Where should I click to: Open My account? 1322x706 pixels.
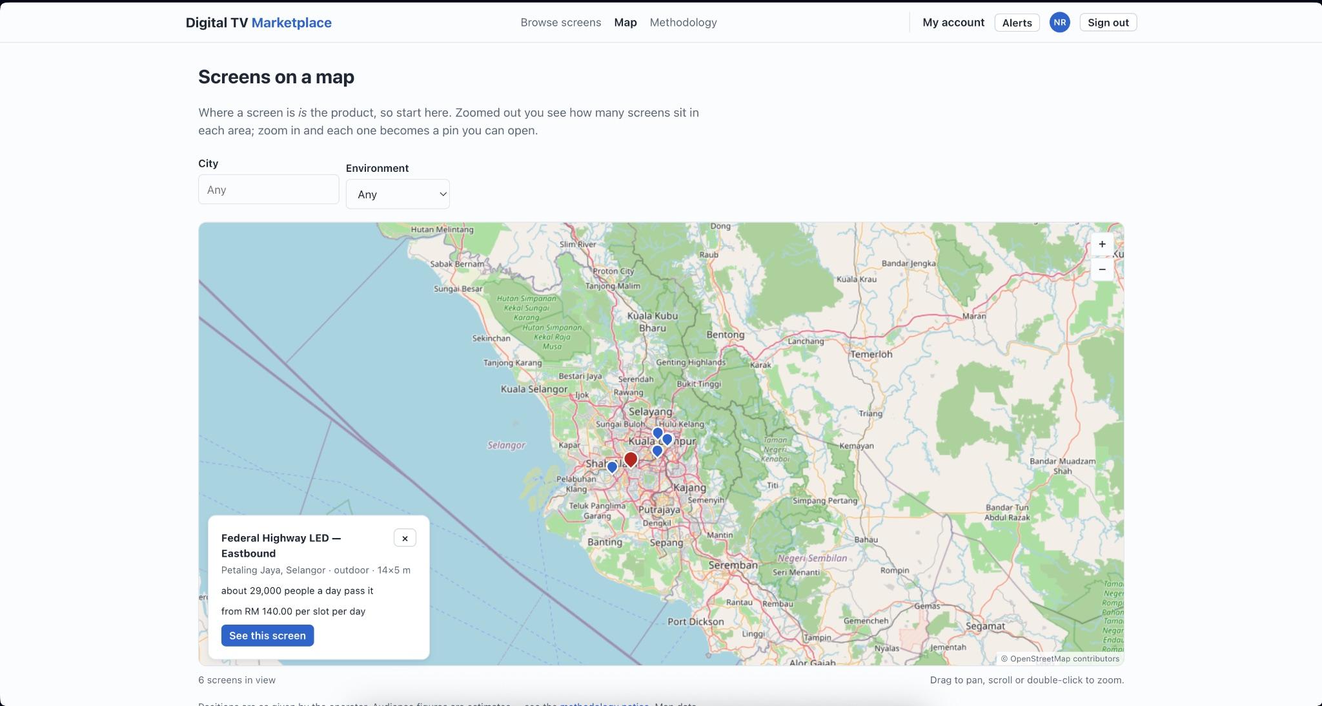pyautogui.click(x=953, y=23)
